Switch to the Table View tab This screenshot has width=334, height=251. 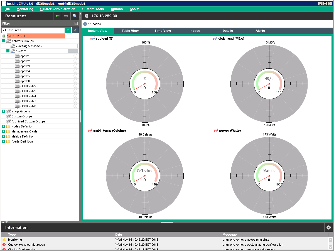click(130, 31)
